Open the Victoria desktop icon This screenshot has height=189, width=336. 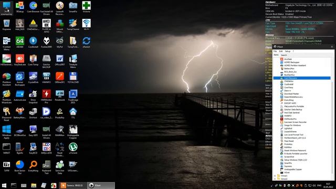pos(86,7)
